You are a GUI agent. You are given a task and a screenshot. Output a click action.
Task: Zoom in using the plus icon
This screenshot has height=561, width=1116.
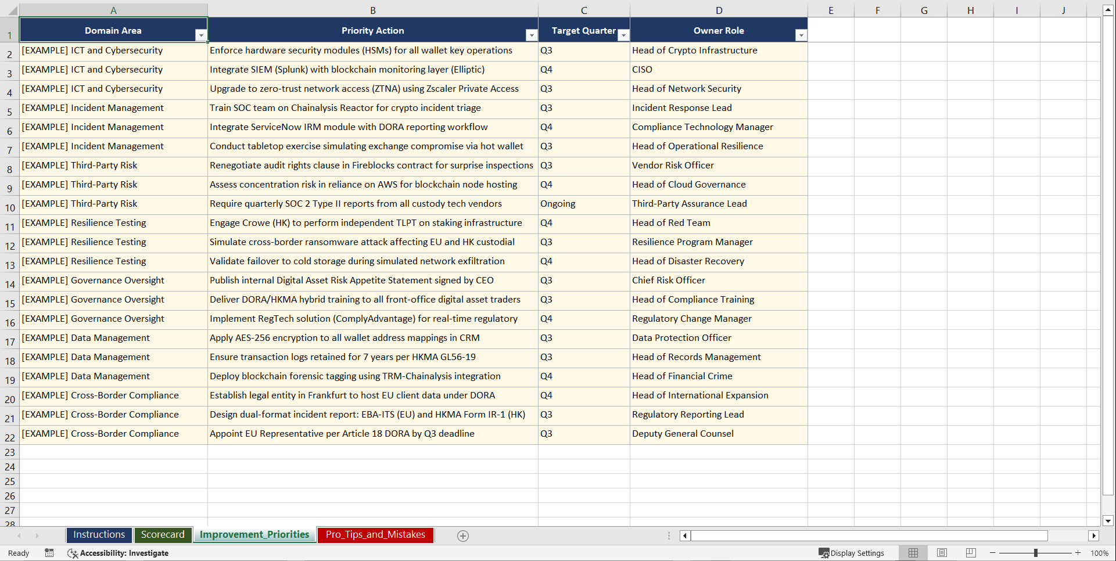(x=1078, y=553)
